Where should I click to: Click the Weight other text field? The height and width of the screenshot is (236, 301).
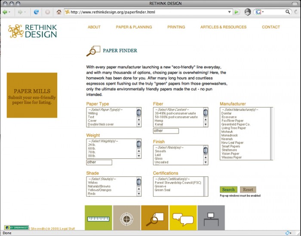click(x=99, y=162)
